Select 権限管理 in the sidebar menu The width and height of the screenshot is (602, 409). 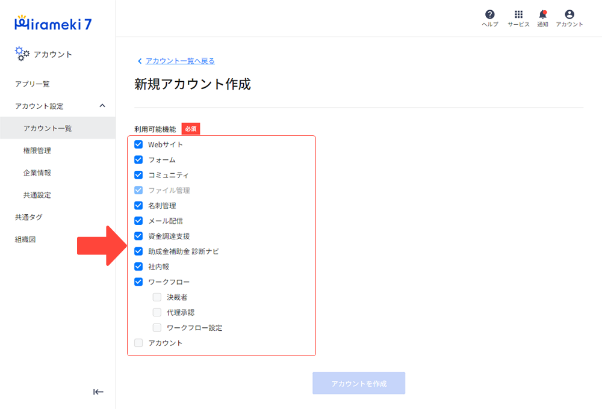tap(37, 150)
